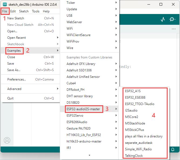This screenshot has width=180, height=160.
Task: Expand ESP32Servo examples
Action: pos(89,116)
